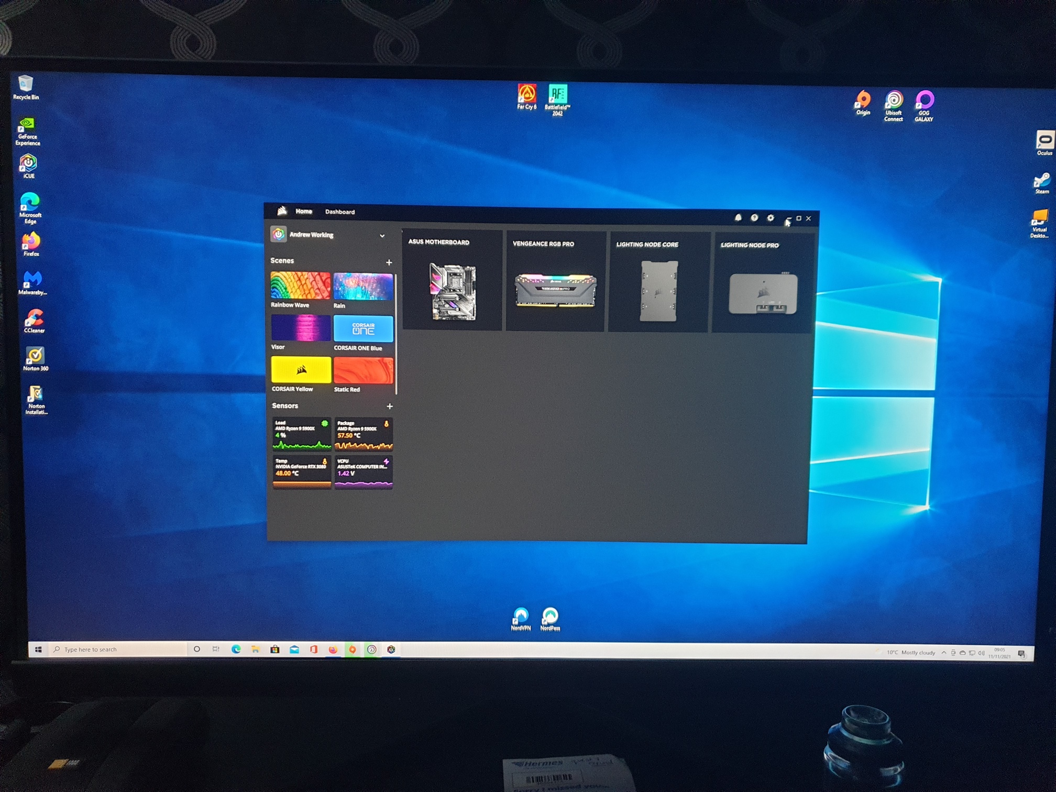Click the Norton Installation desktop icon
Screen dimensions: 1056x792
(x=36, y=400)
